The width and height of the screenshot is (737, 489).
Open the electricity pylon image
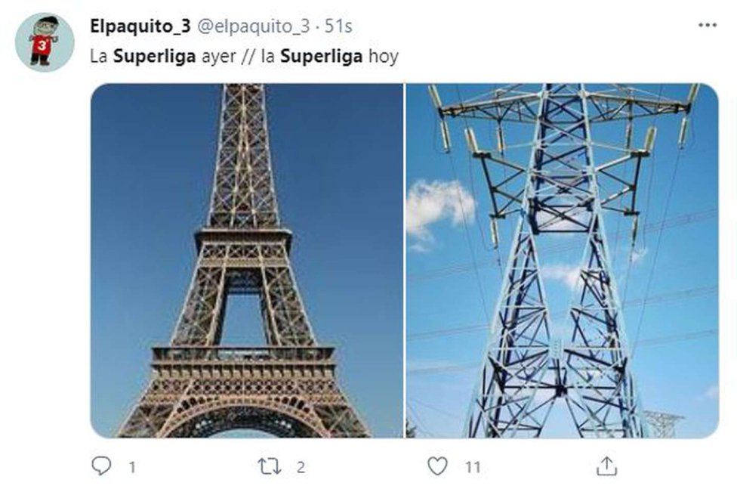tap(562, 261)
